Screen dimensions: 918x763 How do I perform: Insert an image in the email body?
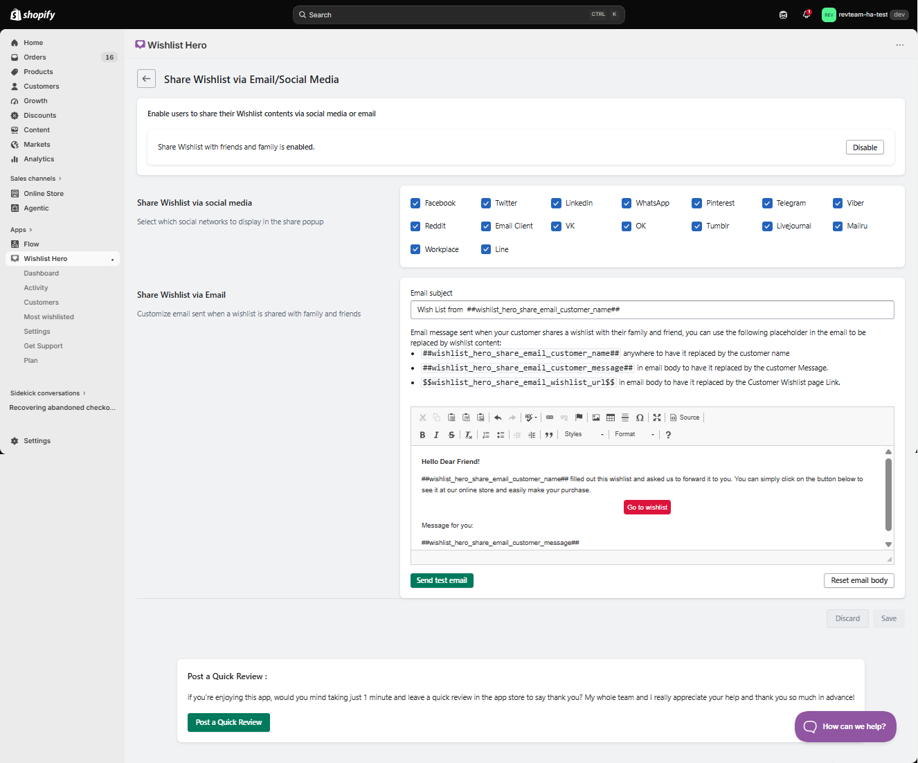(596, 418)
